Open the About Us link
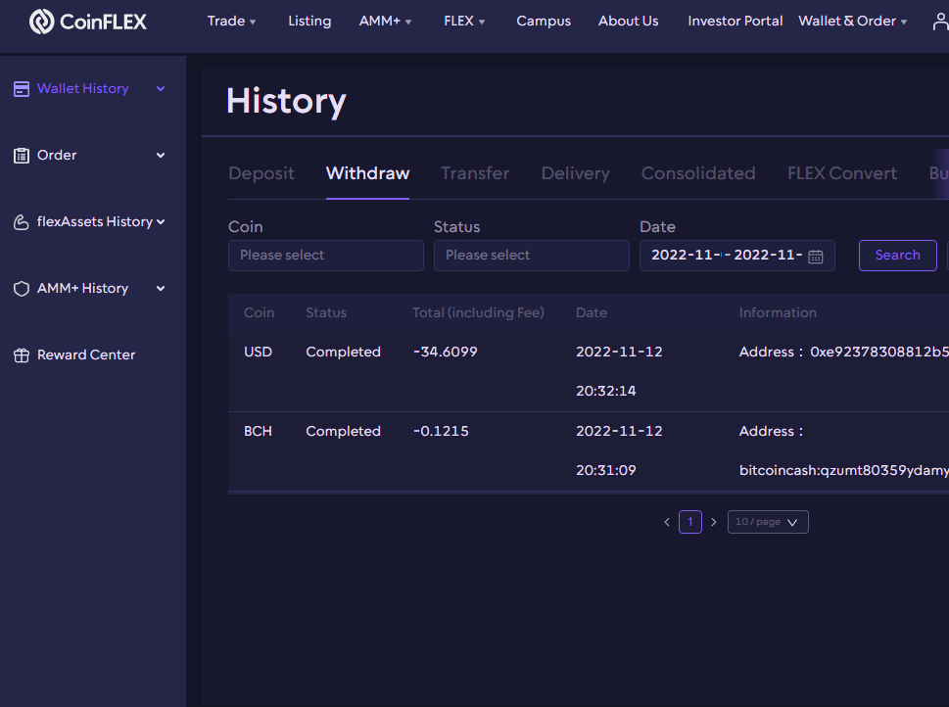The width and height of the screenshot is (949, 707). pyautogui.click(x=628, y=22)
